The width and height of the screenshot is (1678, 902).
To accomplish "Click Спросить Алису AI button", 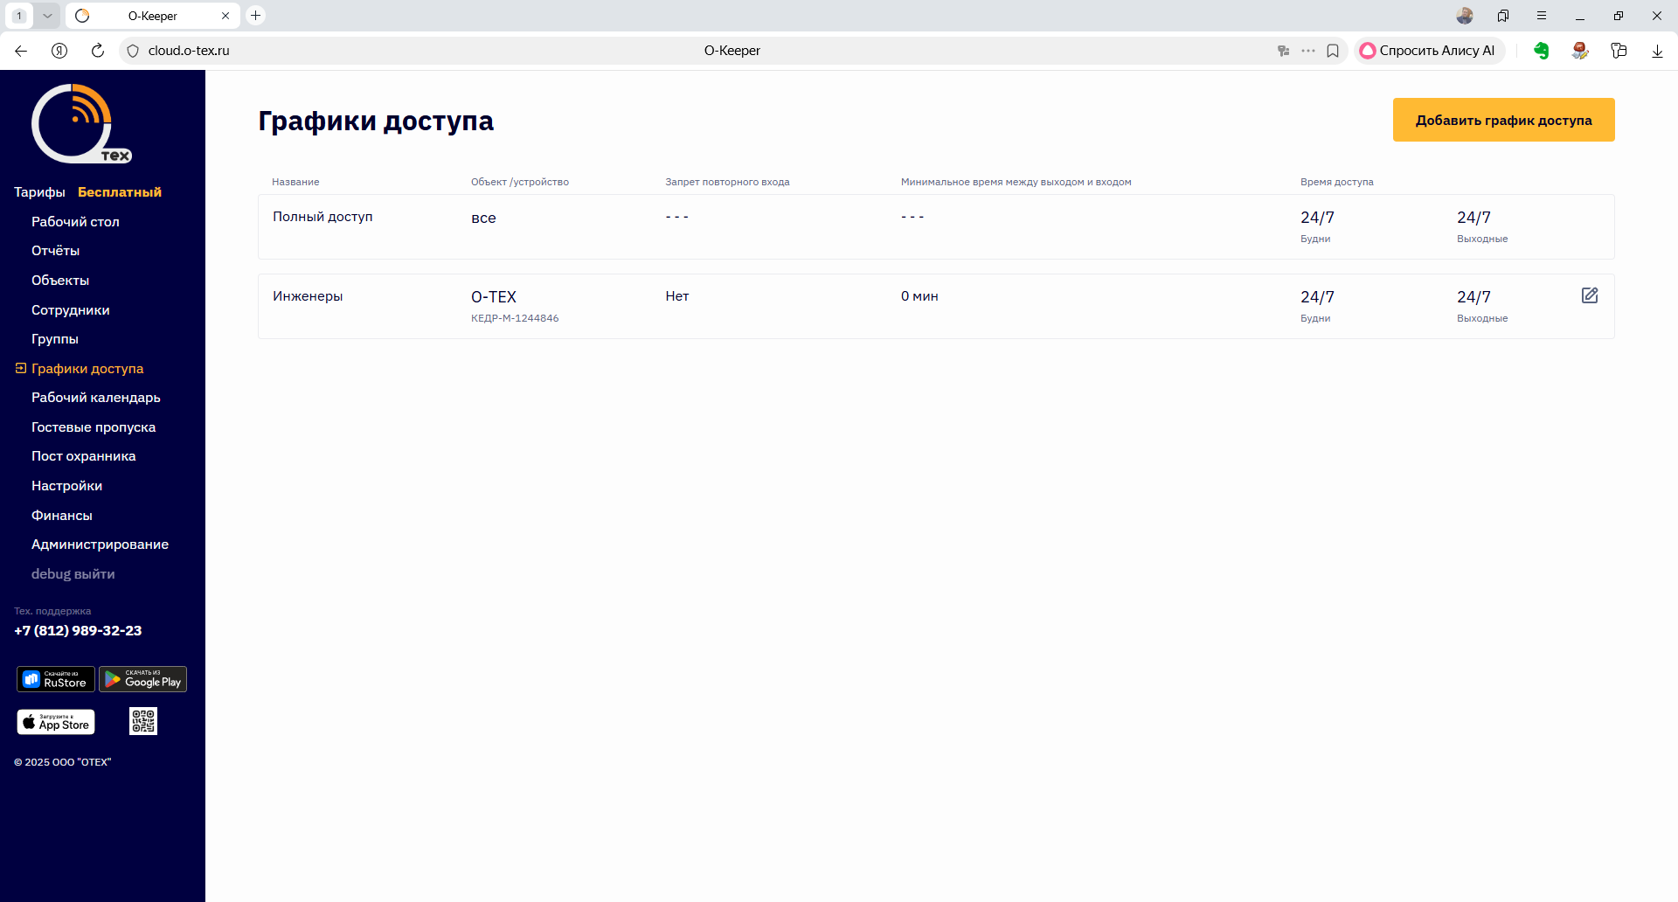I will click(x=1428, y=51).
